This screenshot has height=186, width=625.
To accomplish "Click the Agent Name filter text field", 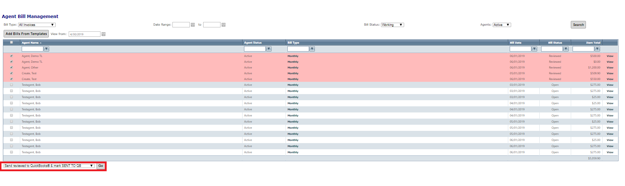I will pyautogui.click(x=32, y=49).
